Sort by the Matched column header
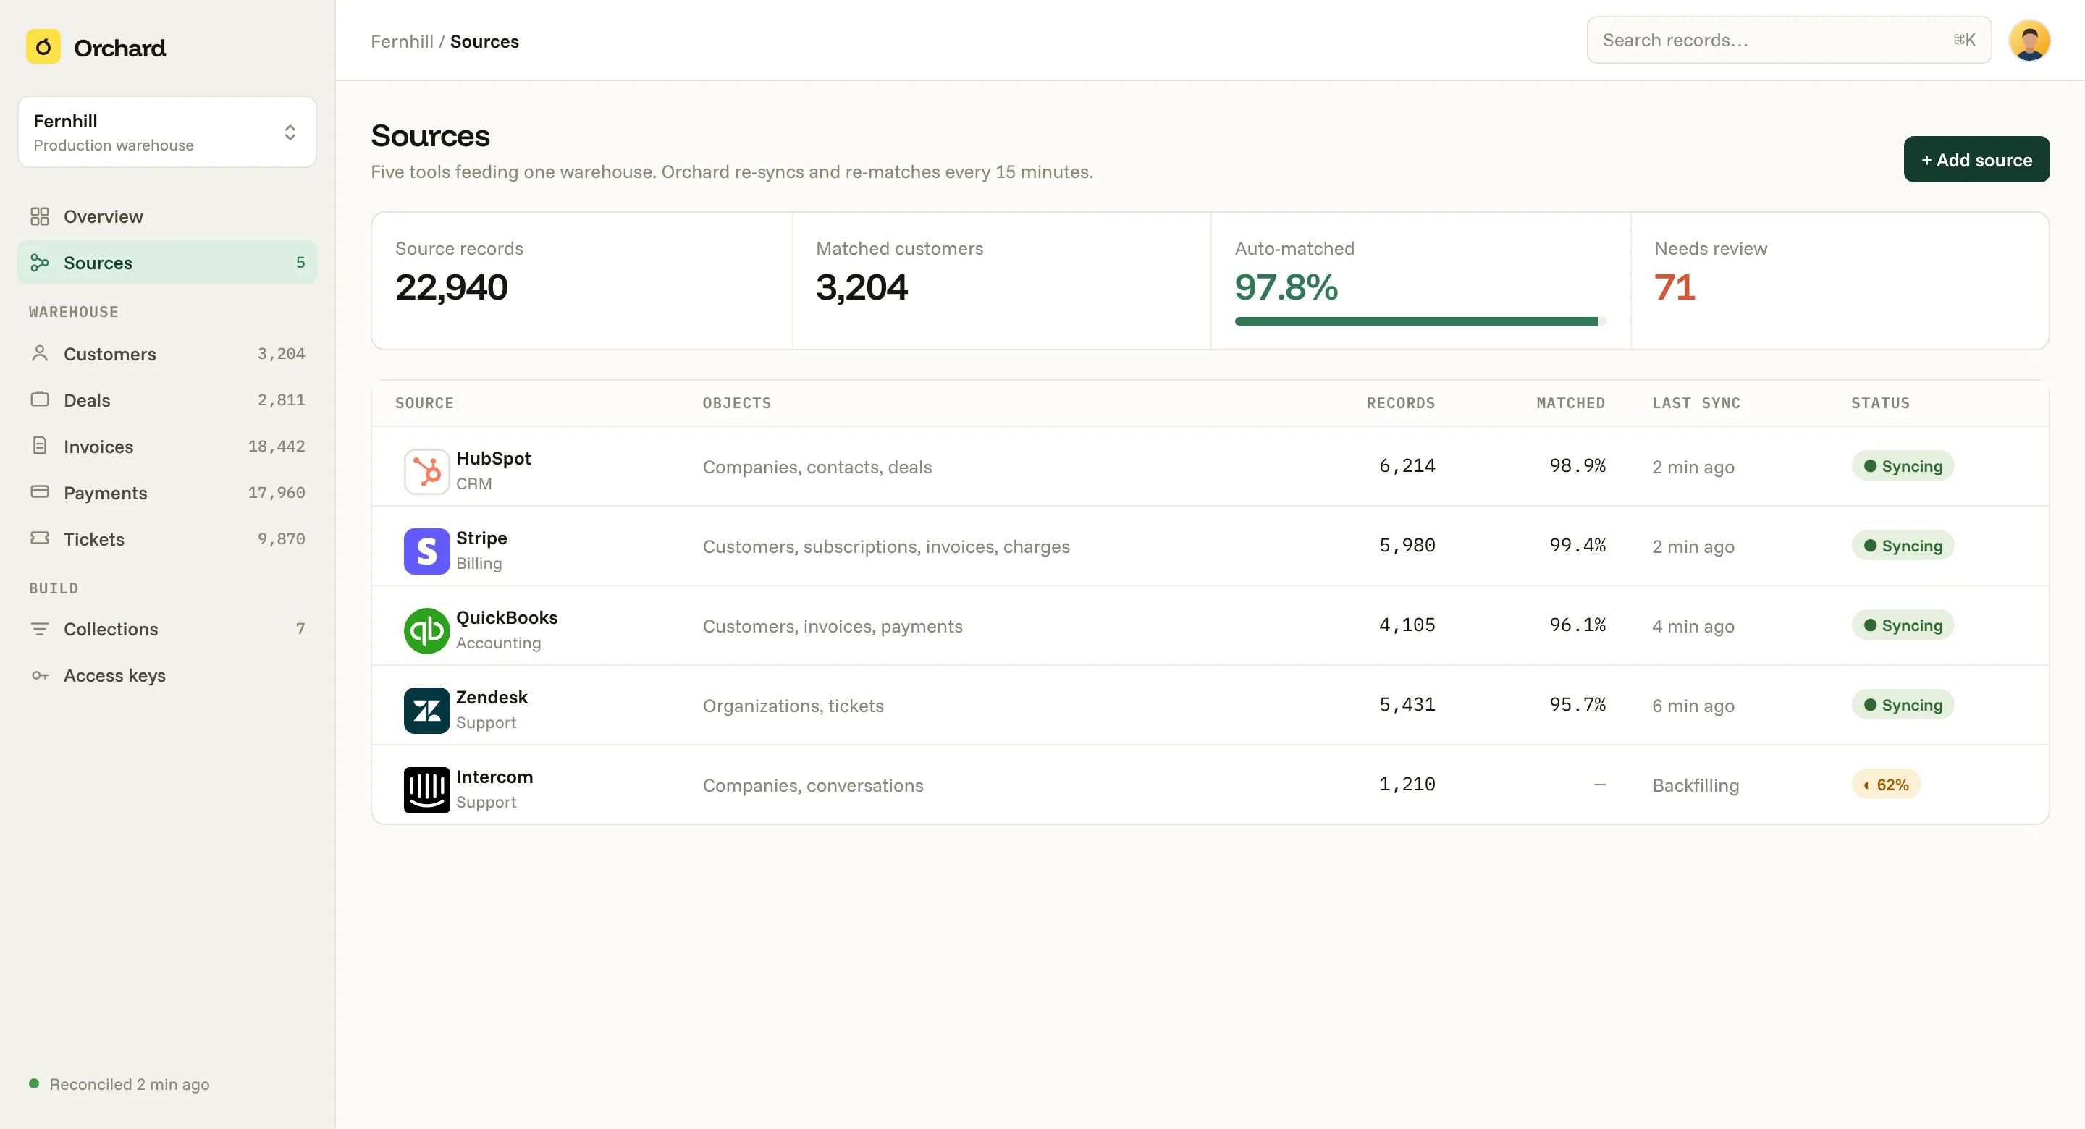2085x1129 pixels. pyautogui.click(x=1570, y=403)
